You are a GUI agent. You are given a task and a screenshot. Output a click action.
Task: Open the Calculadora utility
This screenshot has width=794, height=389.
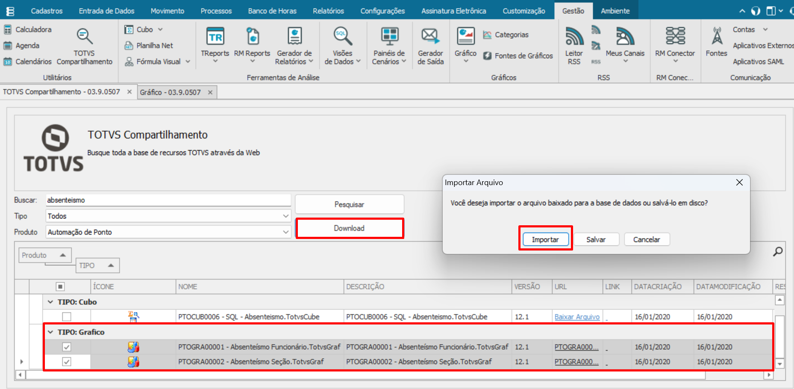28,29
